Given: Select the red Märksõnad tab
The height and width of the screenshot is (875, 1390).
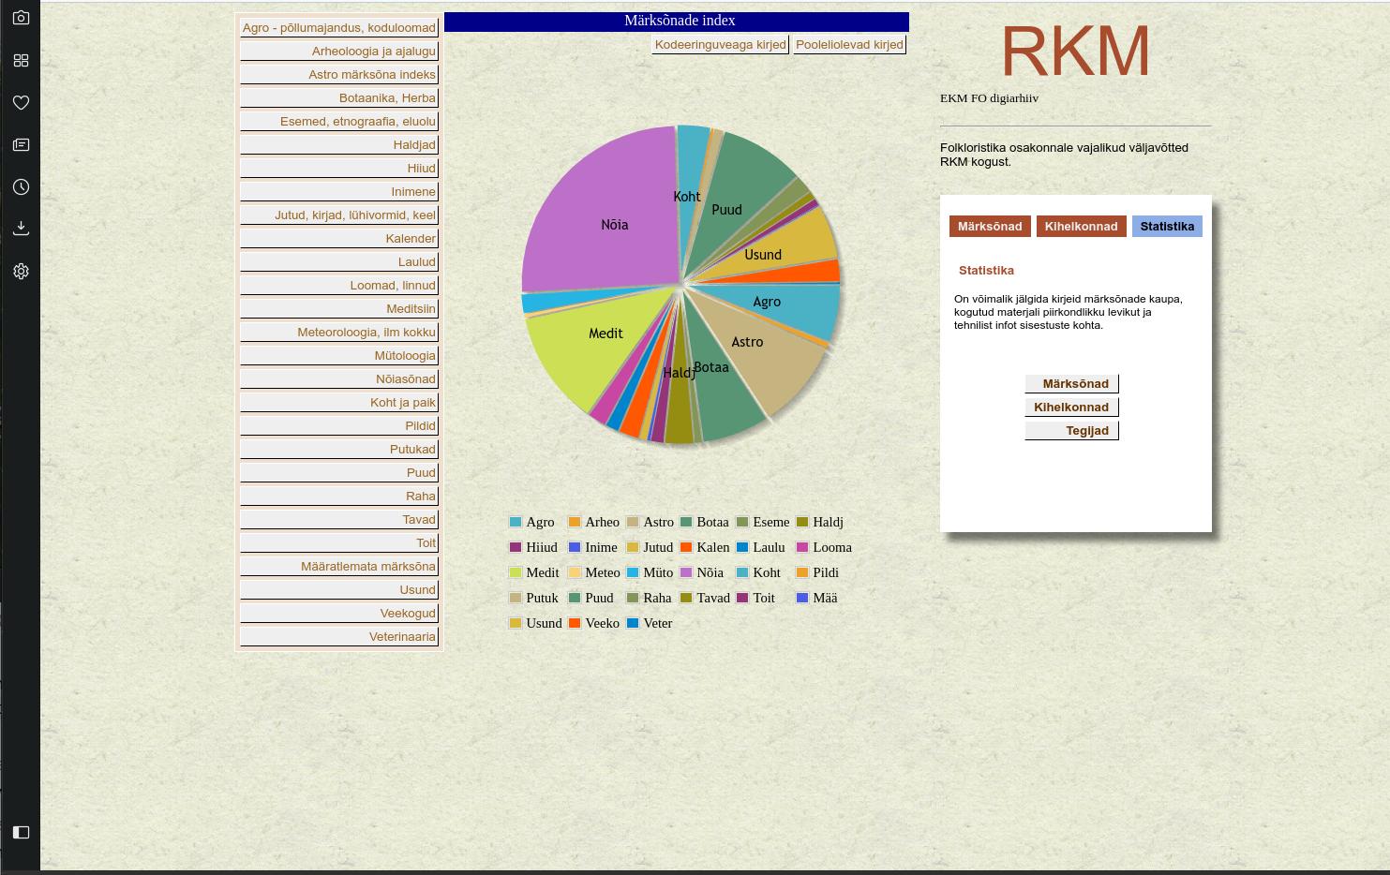Looking at the screenshot, I should pyautogui.click(x=990, y=226).
